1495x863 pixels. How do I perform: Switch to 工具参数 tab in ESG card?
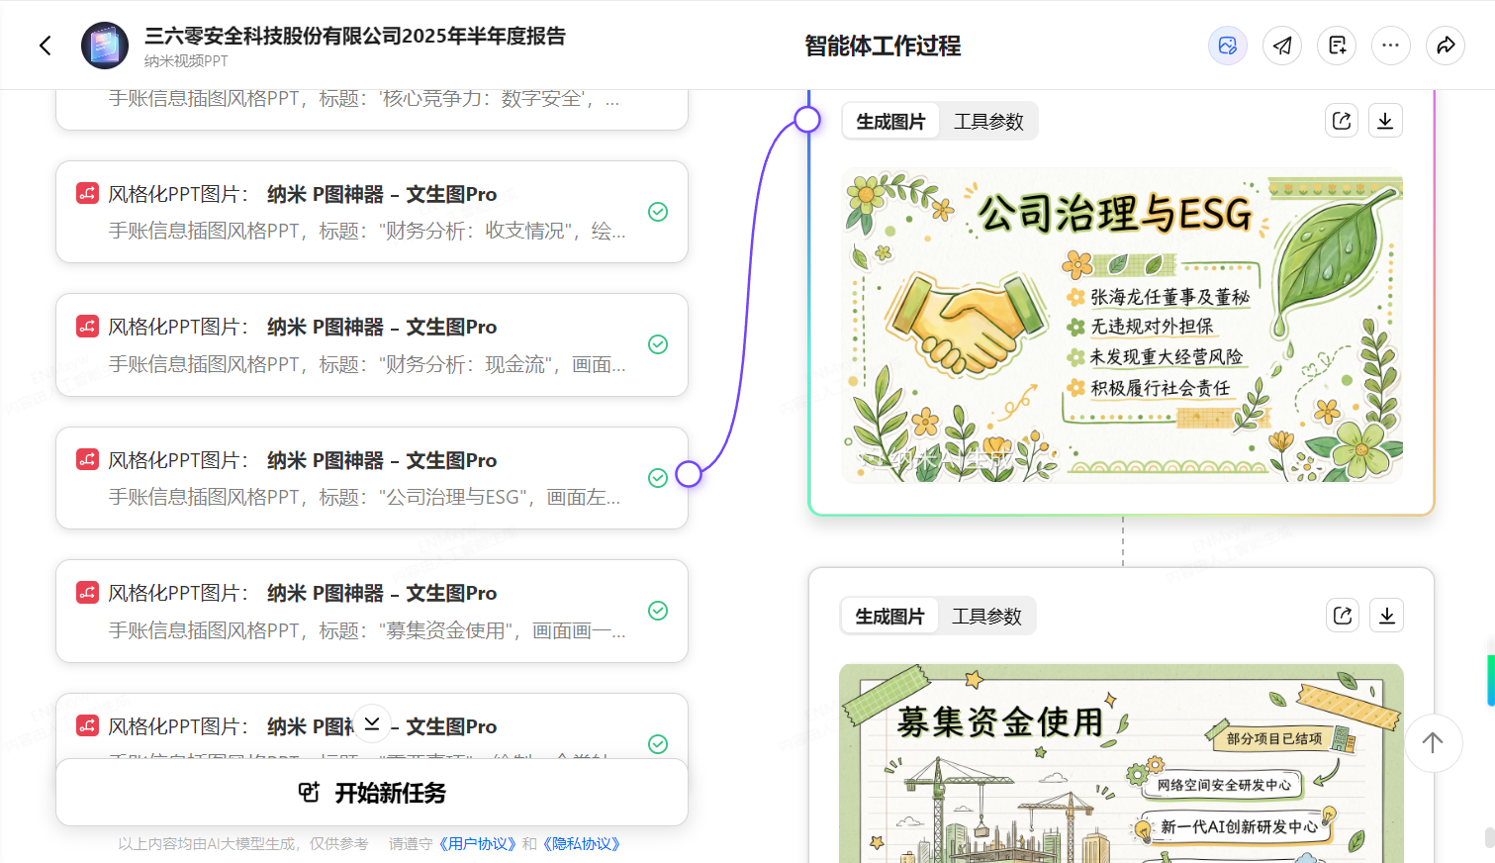tap(987, 122)
